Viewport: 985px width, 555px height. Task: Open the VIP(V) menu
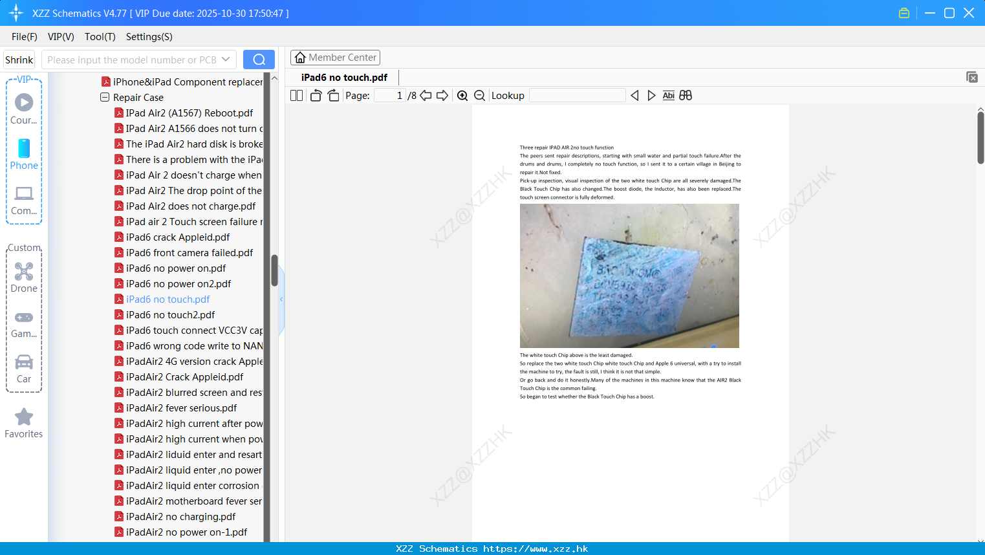[61, 37]
